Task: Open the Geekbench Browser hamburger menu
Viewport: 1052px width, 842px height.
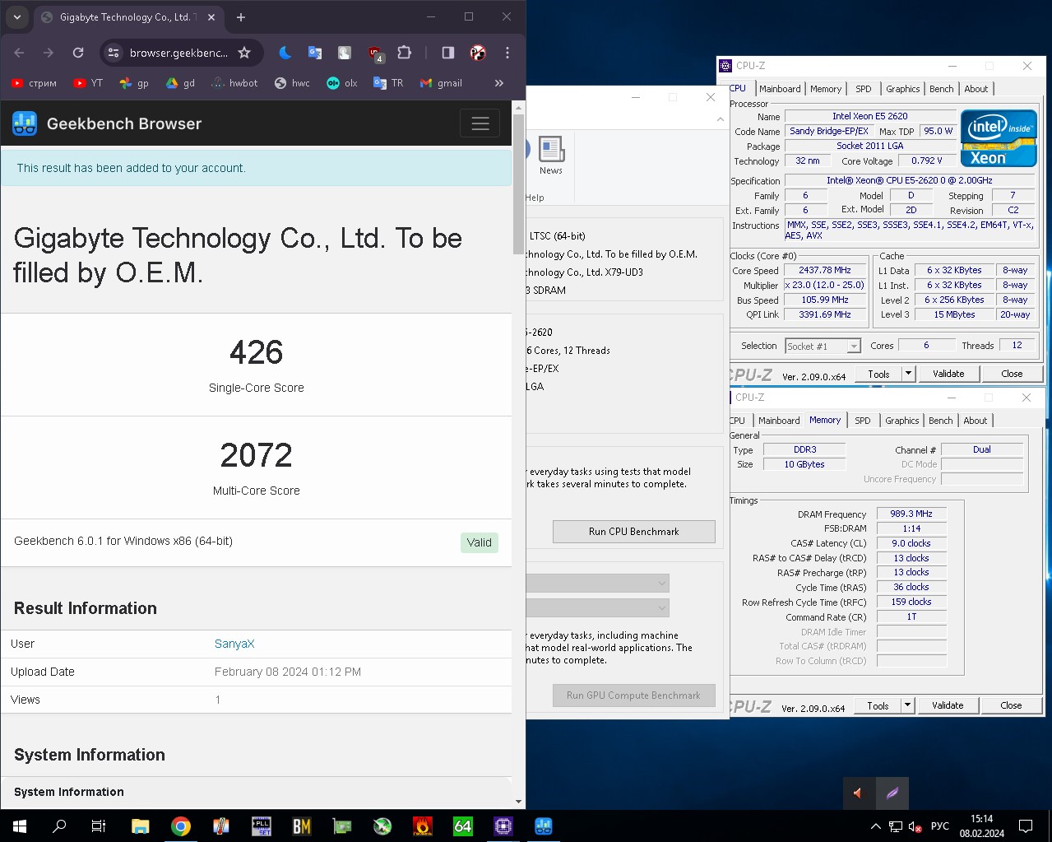Action: (480, 123)
